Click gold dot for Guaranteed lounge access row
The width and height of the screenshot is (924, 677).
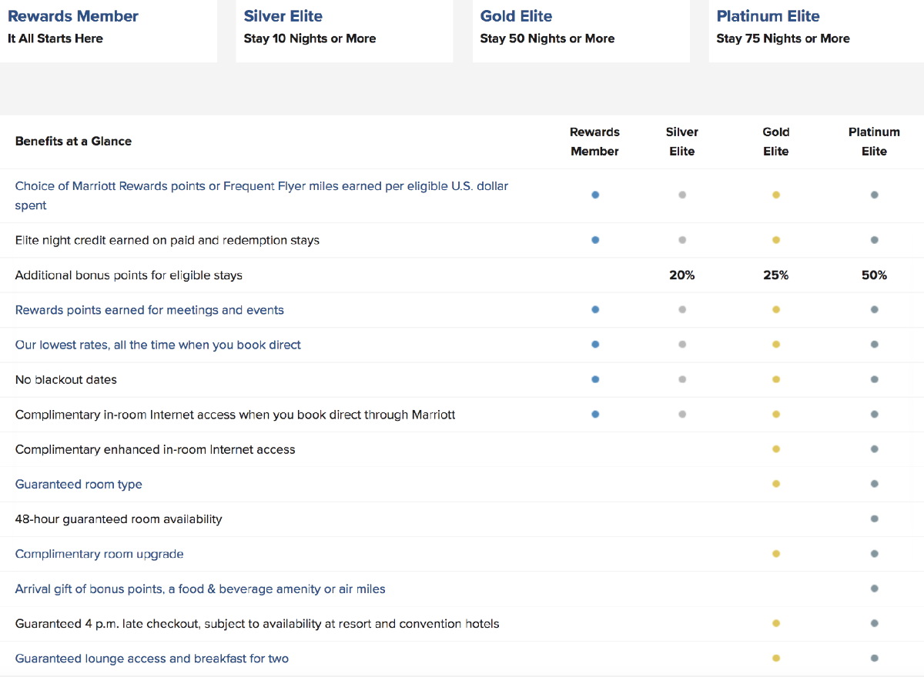tap(776, 659)
